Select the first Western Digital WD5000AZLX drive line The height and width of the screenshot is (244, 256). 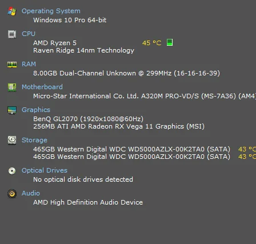(x=131, y=149)
